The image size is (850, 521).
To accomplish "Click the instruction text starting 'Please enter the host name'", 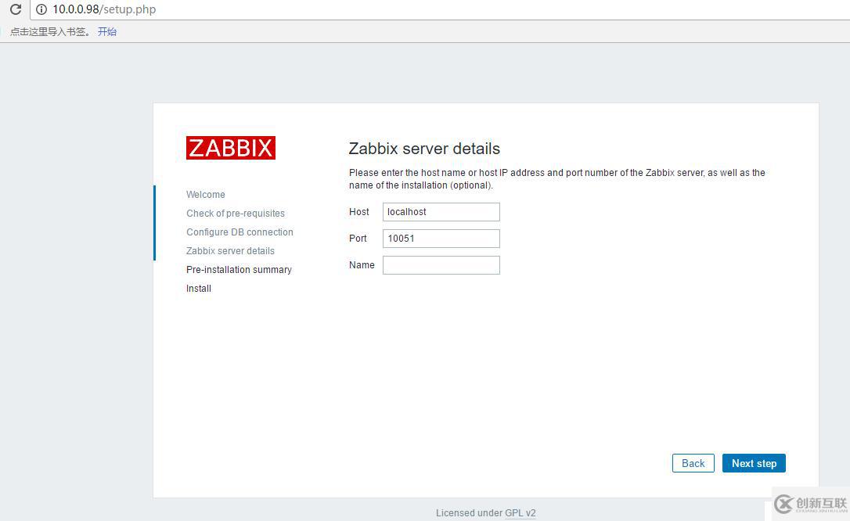I will tap(556, 178).
